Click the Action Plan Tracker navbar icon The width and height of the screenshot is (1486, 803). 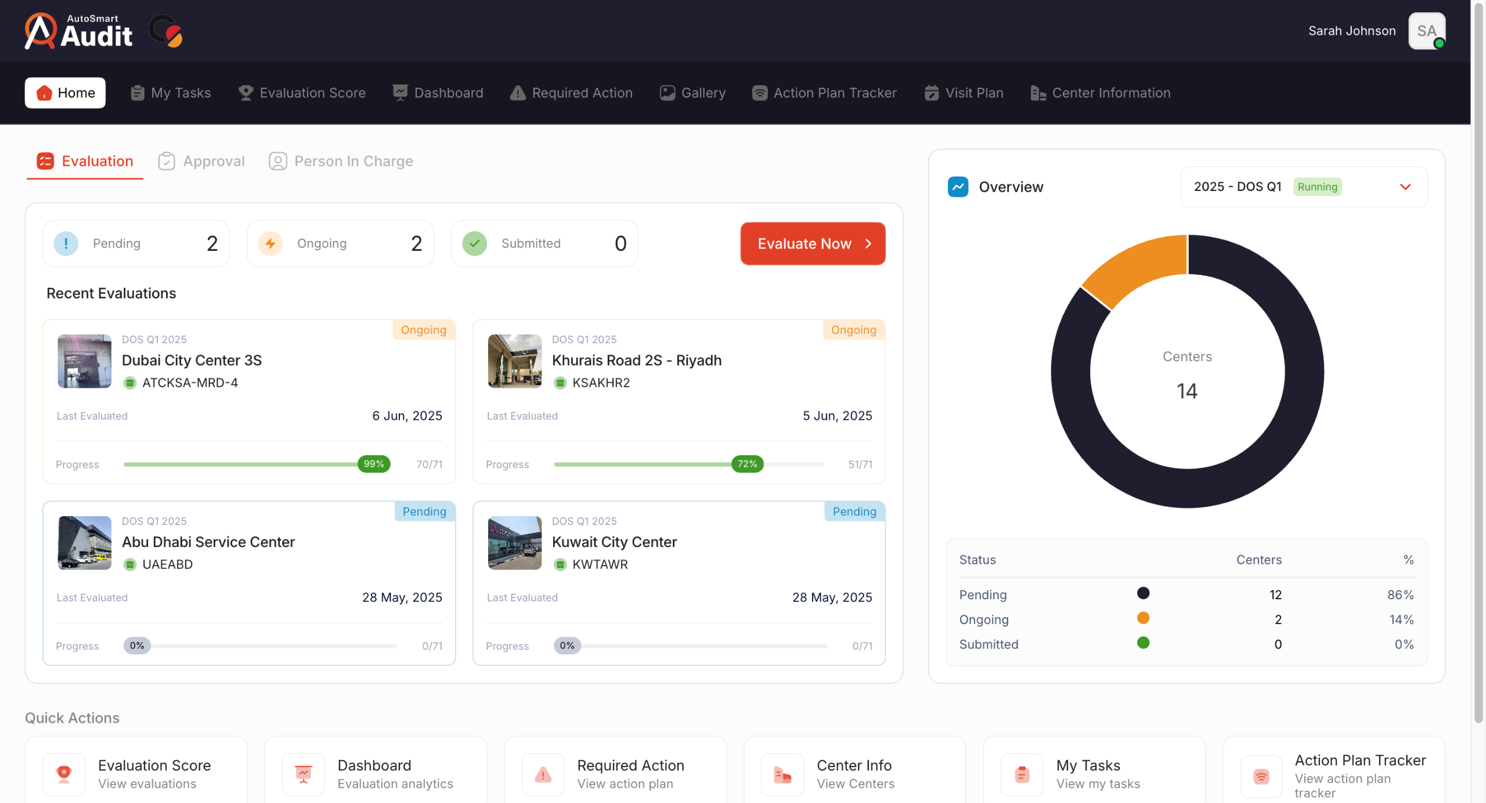coord(759,93)
